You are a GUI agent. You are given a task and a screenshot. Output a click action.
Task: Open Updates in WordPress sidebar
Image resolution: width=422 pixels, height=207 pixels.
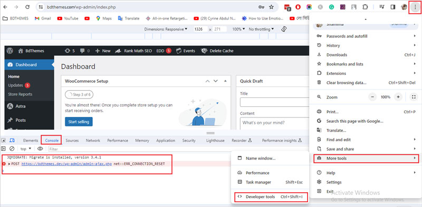pyautogui.click(x=19, y=85)
